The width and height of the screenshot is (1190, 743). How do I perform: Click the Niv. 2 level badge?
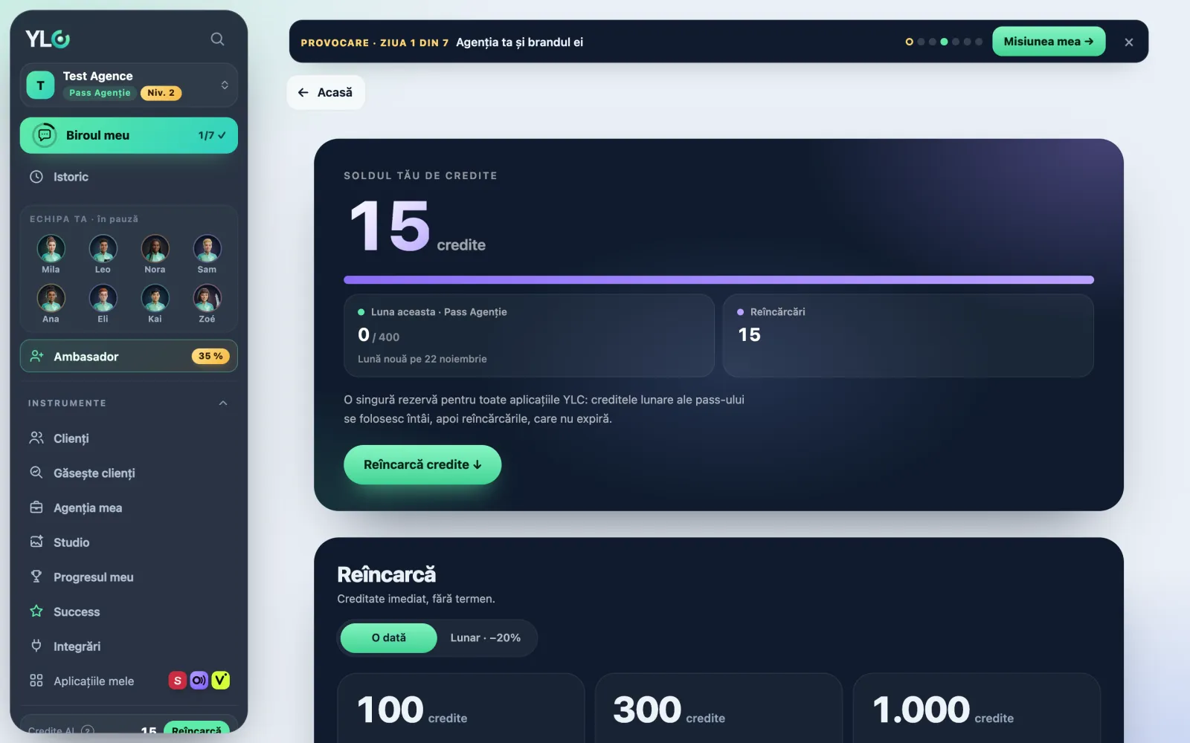161,93
